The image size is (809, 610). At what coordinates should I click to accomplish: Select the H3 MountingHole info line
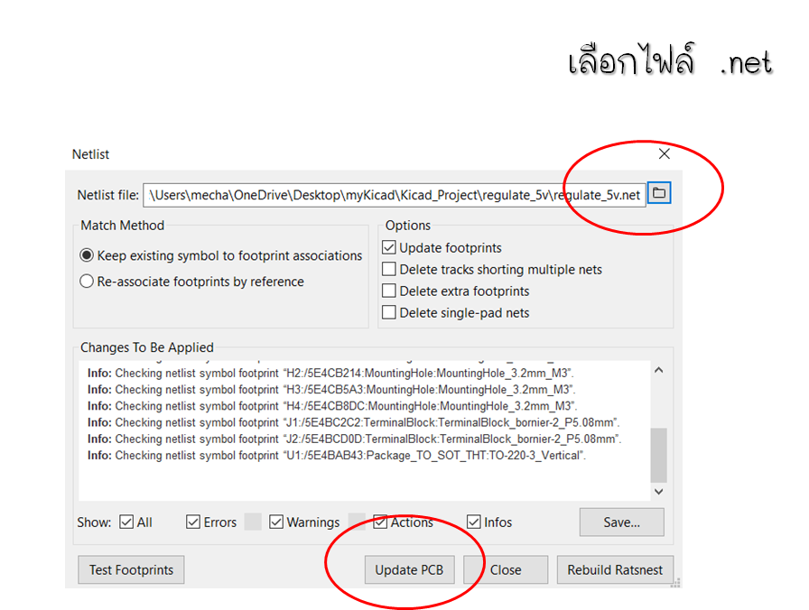pyautogui.click(x=331, y=389)
